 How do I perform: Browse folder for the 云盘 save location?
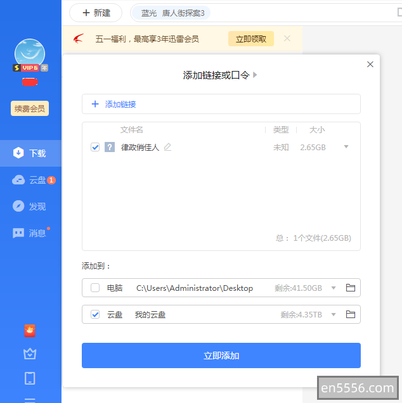pos(350,314)
